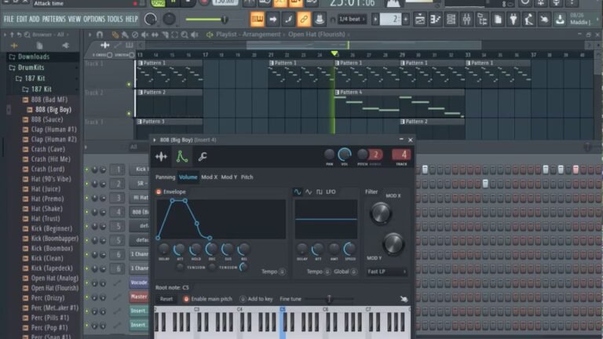Click the channel VOL knob

tap(344, 155)
